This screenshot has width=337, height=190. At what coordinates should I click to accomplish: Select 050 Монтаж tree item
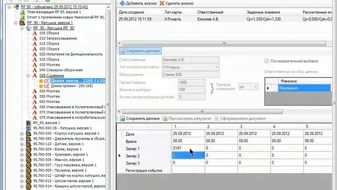click(x=49, y=91)
